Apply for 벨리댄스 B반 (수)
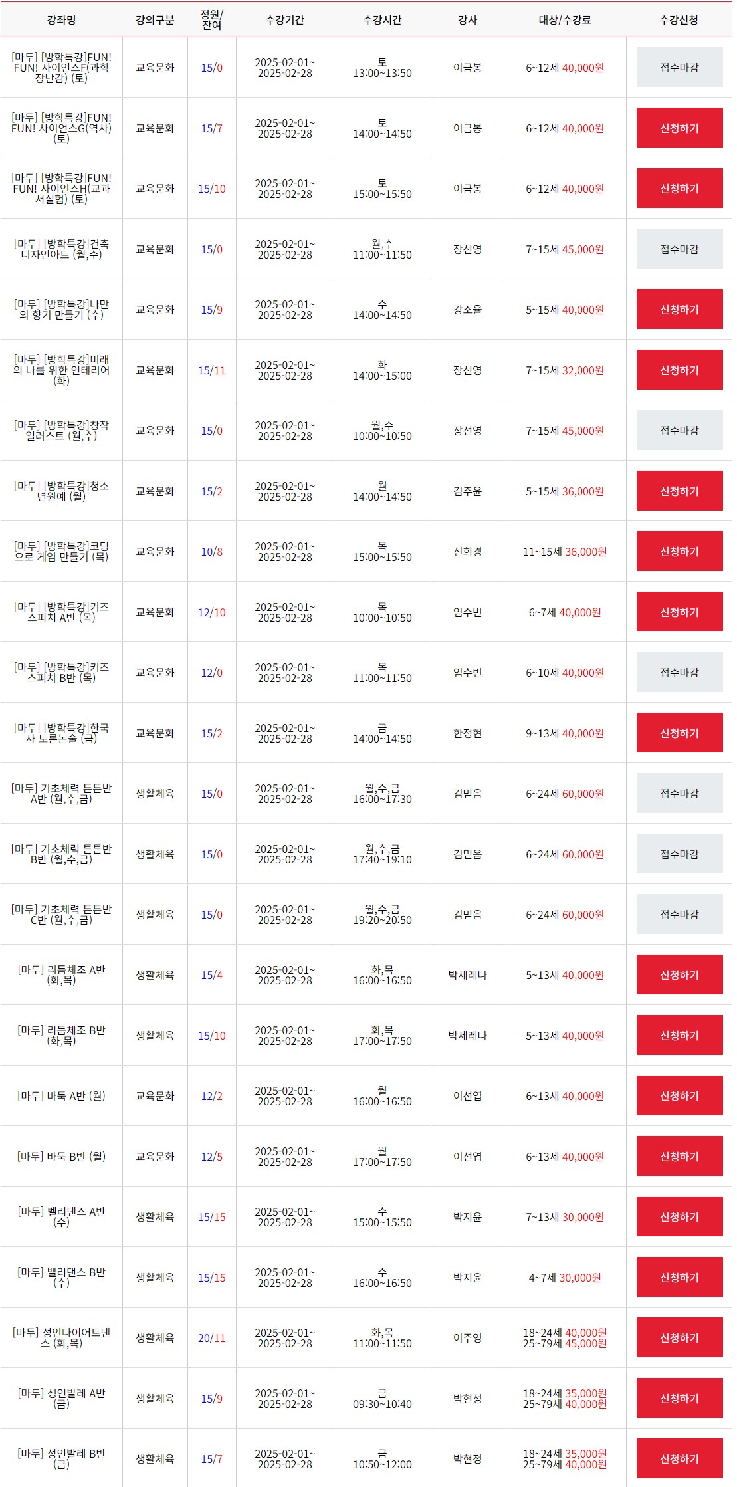 click(679, 1277)
